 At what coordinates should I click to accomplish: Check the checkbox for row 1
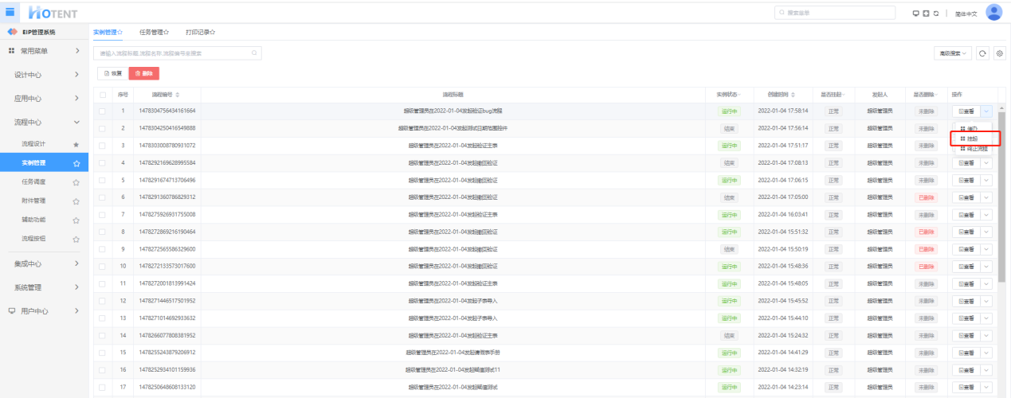click(x=102, y=111)
